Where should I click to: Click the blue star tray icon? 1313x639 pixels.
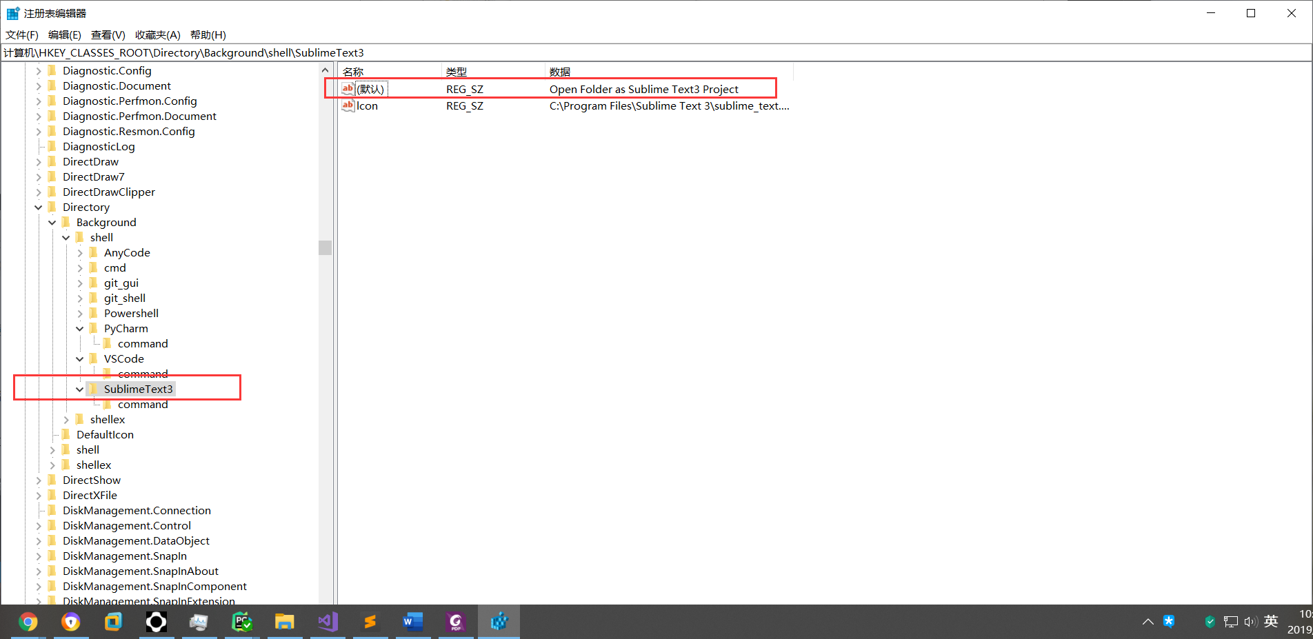pos(1169,621)
